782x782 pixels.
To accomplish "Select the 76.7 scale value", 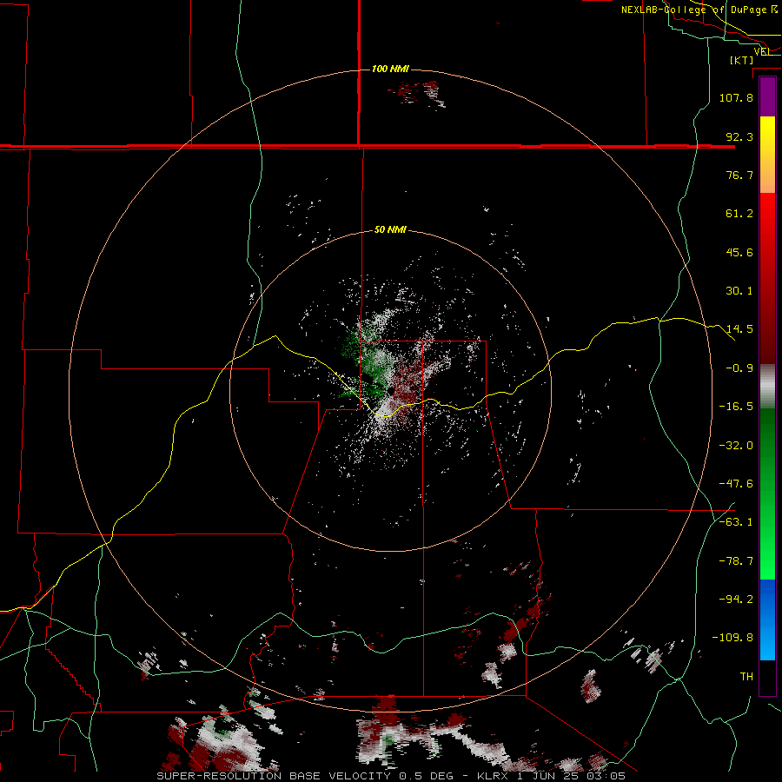I will pos(739,175).
